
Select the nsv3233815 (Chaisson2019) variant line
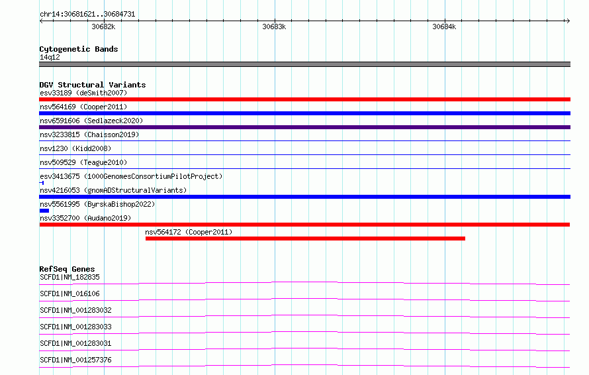[x=304, y=141]
